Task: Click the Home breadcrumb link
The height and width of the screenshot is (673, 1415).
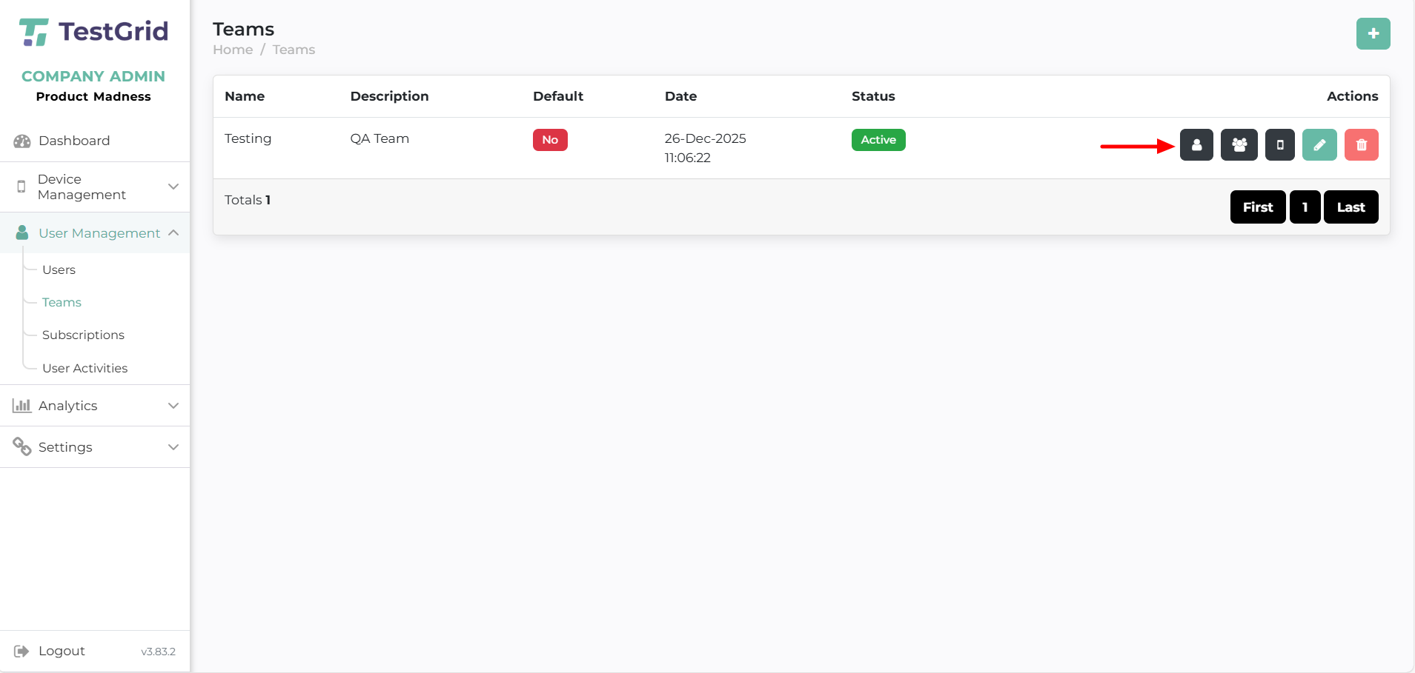Action: [x=233, y=50]
